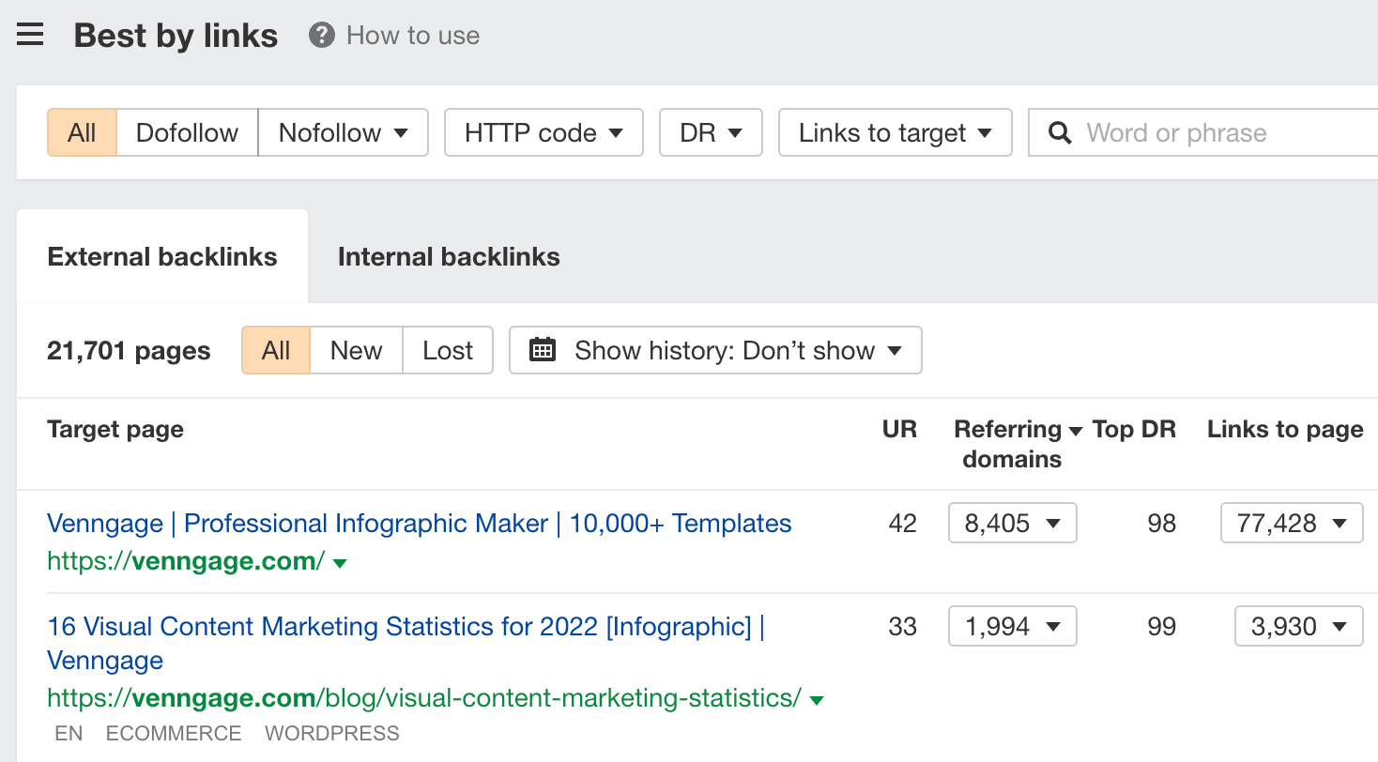Viewport: 1378px width, 762px height.
Task: Switch to New backlinks only
Action: [x=356, y=350]
